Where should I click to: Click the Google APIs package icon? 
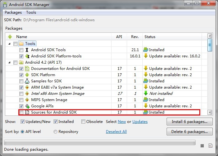pos(27,106)
